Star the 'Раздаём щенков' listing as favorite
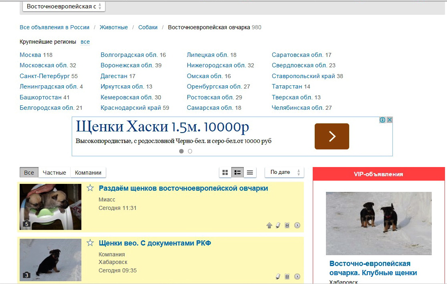The width and height of the screenshot is (447, 284). (90, 188)
